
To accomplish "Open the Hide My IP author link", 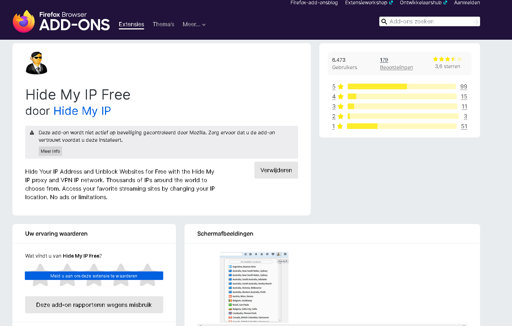I will (82, 111).
